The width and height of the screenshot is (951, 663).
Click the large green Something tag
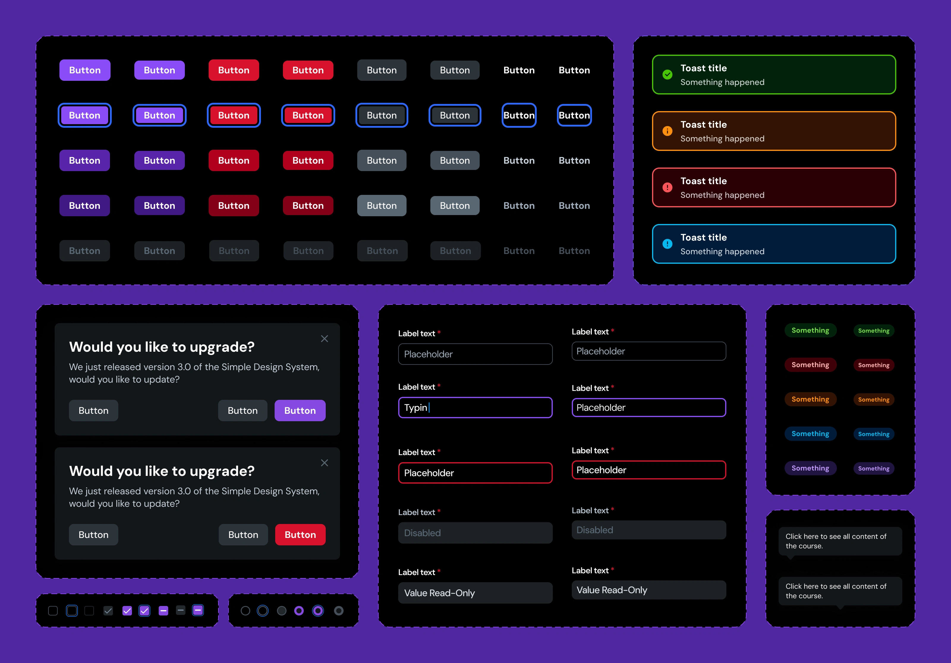[810, 331]
